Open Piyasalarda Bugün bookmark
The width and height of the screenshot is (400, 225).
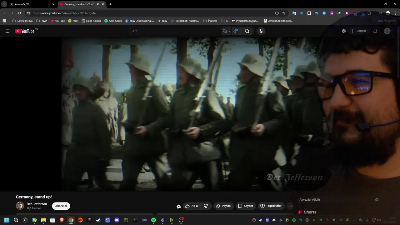point(245,21)
